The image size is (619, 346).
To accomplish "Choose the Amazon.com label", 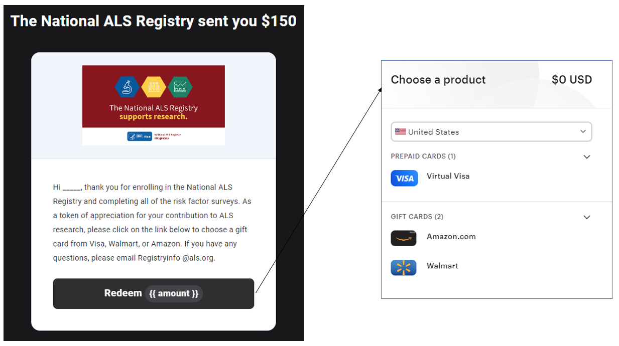I will coord(451,237).
